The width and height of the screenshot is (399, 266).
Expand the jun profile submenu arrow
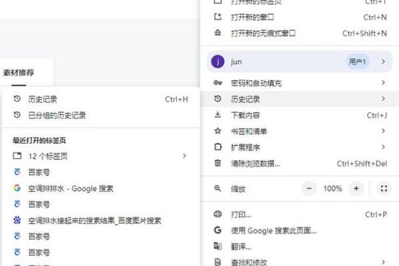383,62
